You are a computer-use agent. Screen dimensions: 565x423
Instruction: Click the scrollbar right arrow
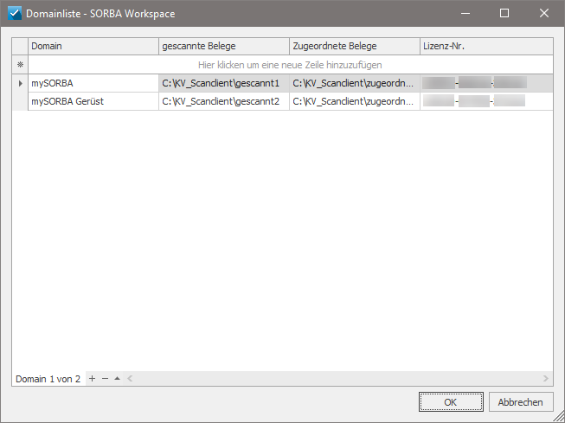[x=546, y=378]
